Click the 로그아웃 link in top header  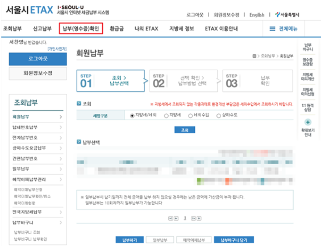tap(195, 15)
